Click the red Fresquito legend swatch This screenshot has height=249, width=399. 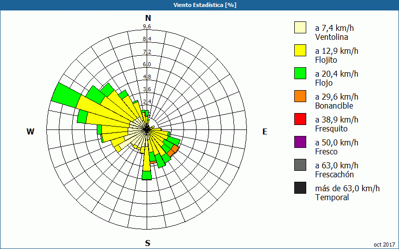point(300,119)
